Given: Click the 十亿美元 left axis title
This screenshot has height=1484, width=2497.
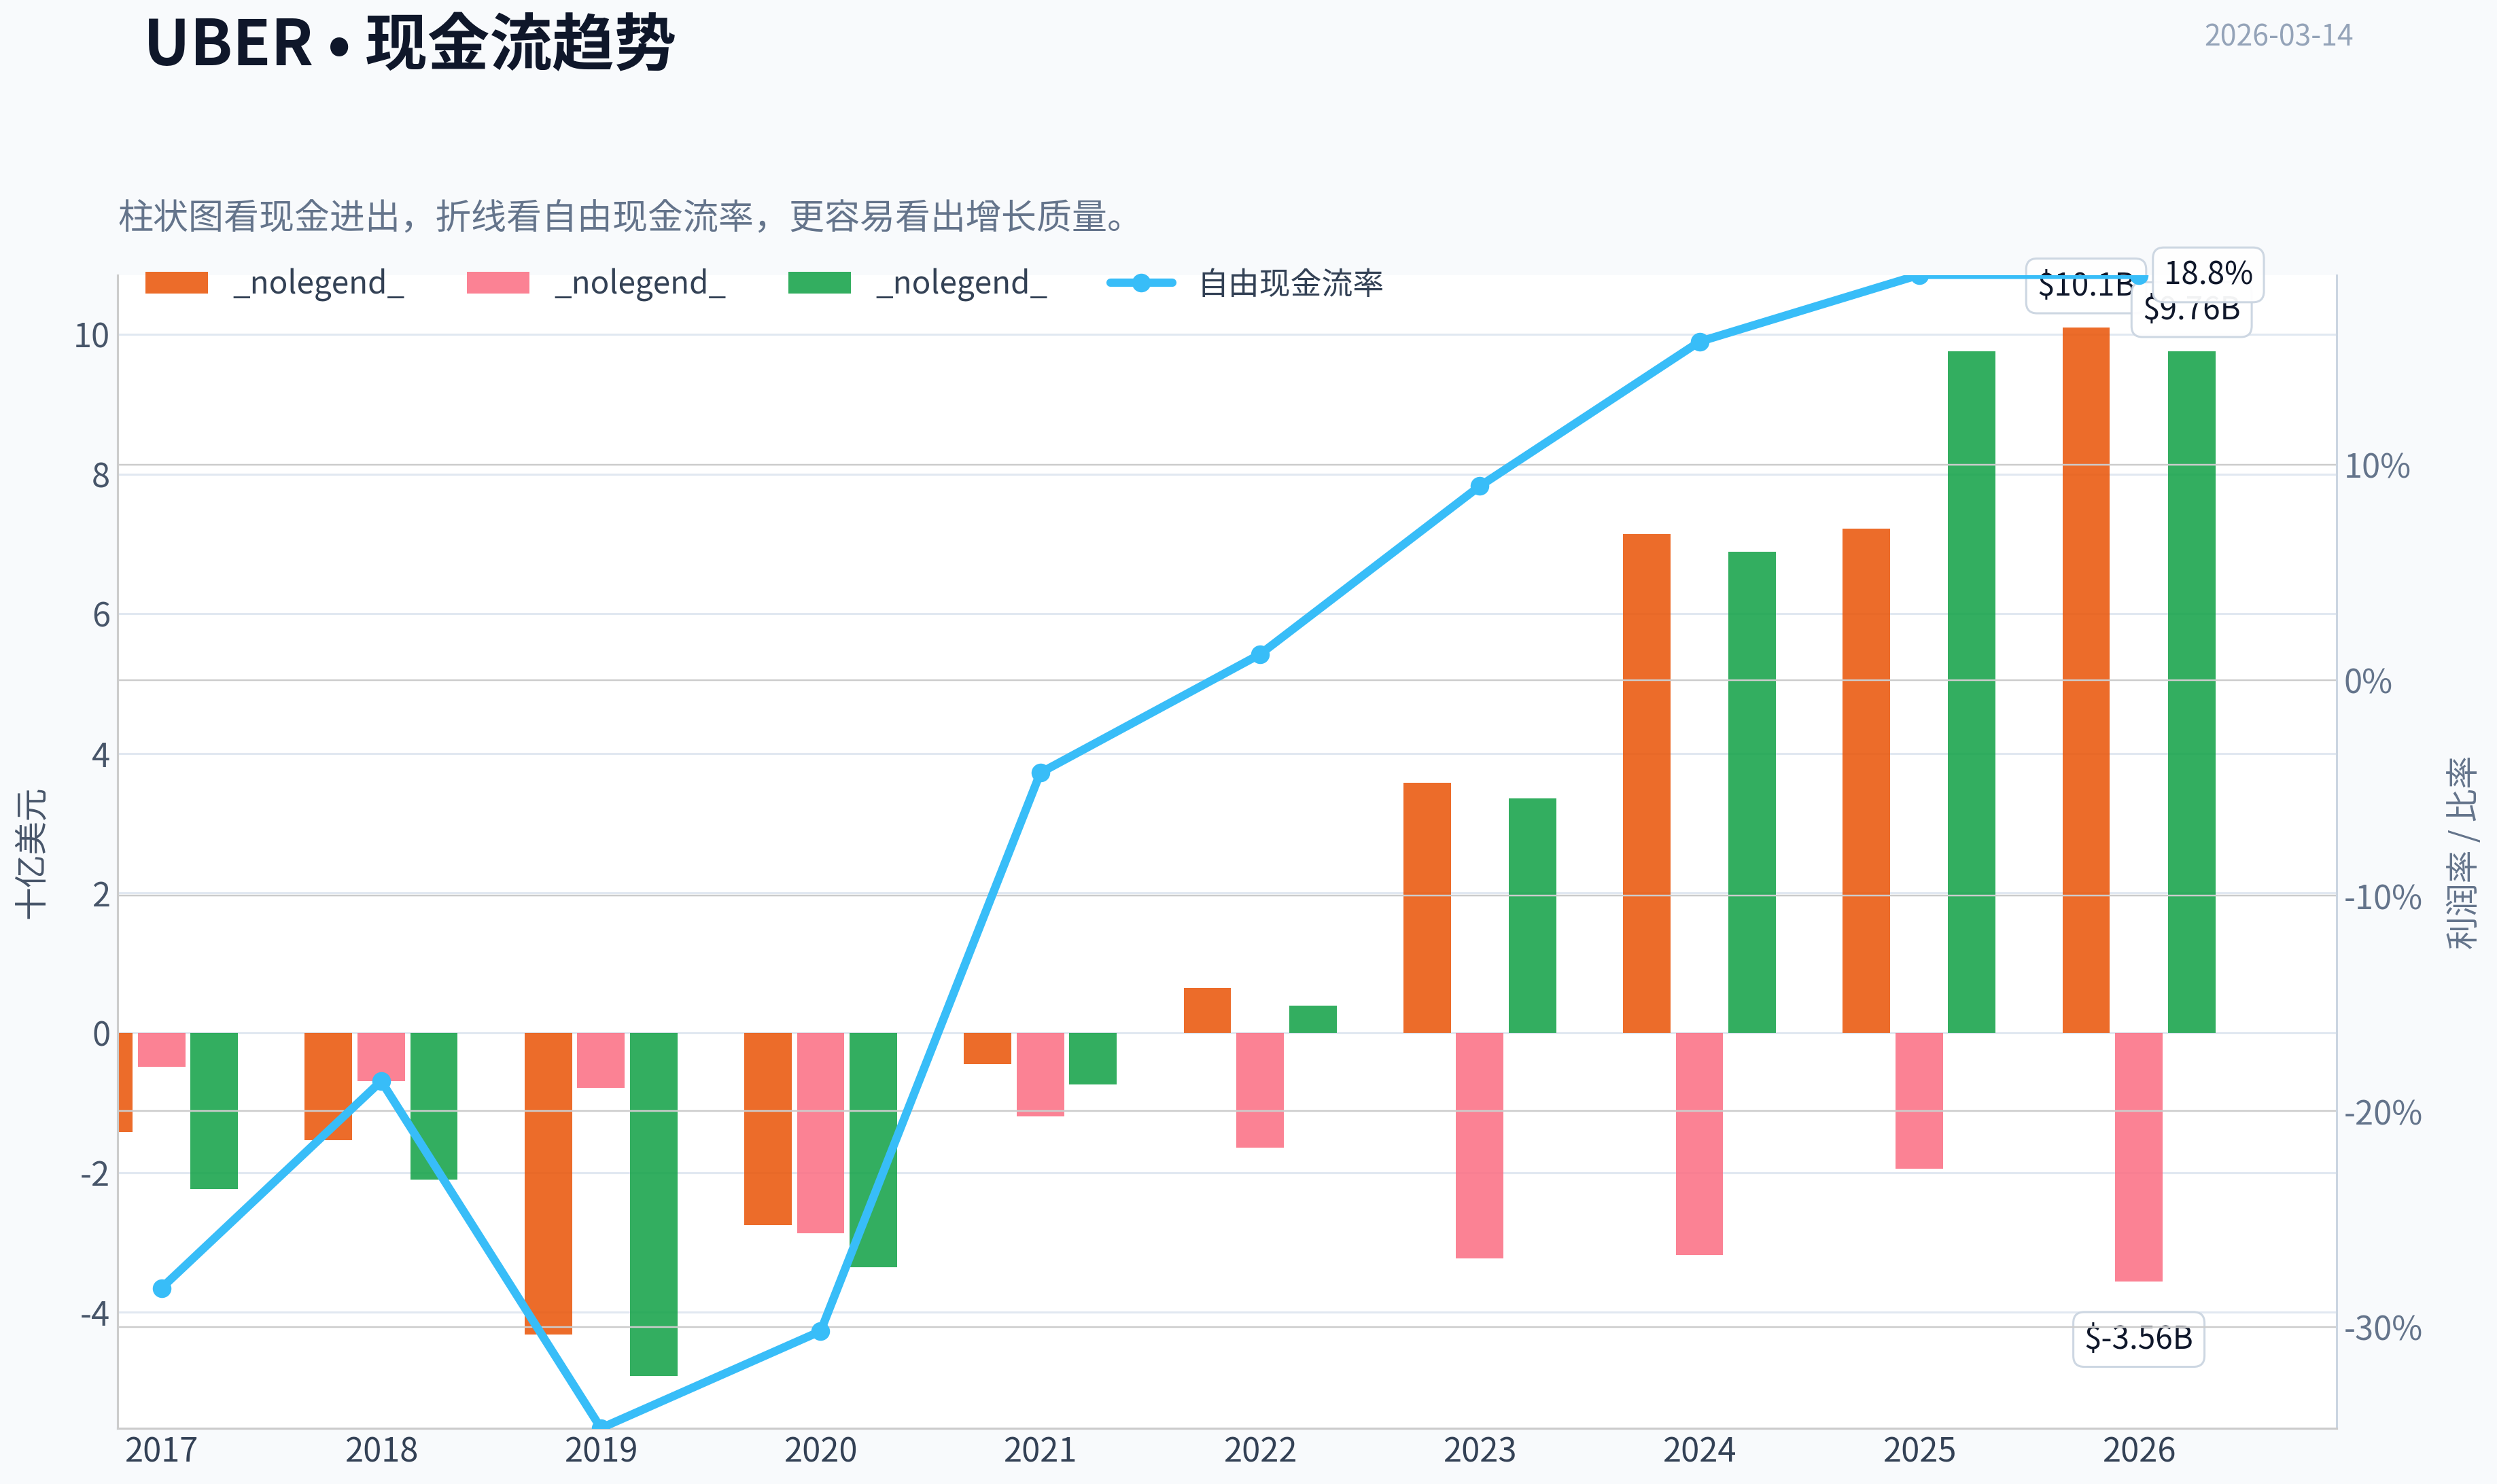Looking at the screenshot, I should [30, 853].
